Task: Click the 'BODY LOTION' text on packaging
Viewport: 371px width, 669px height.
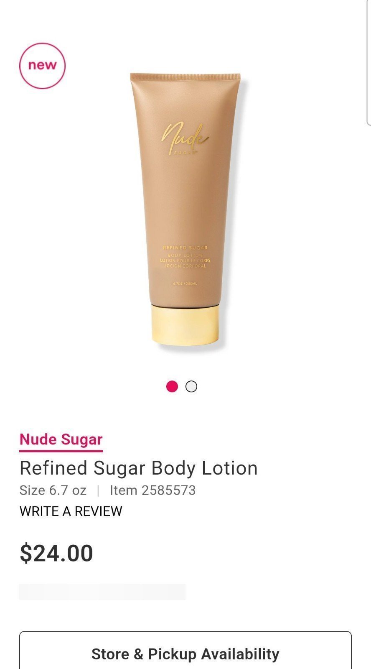Action: [x=185, y=255]
